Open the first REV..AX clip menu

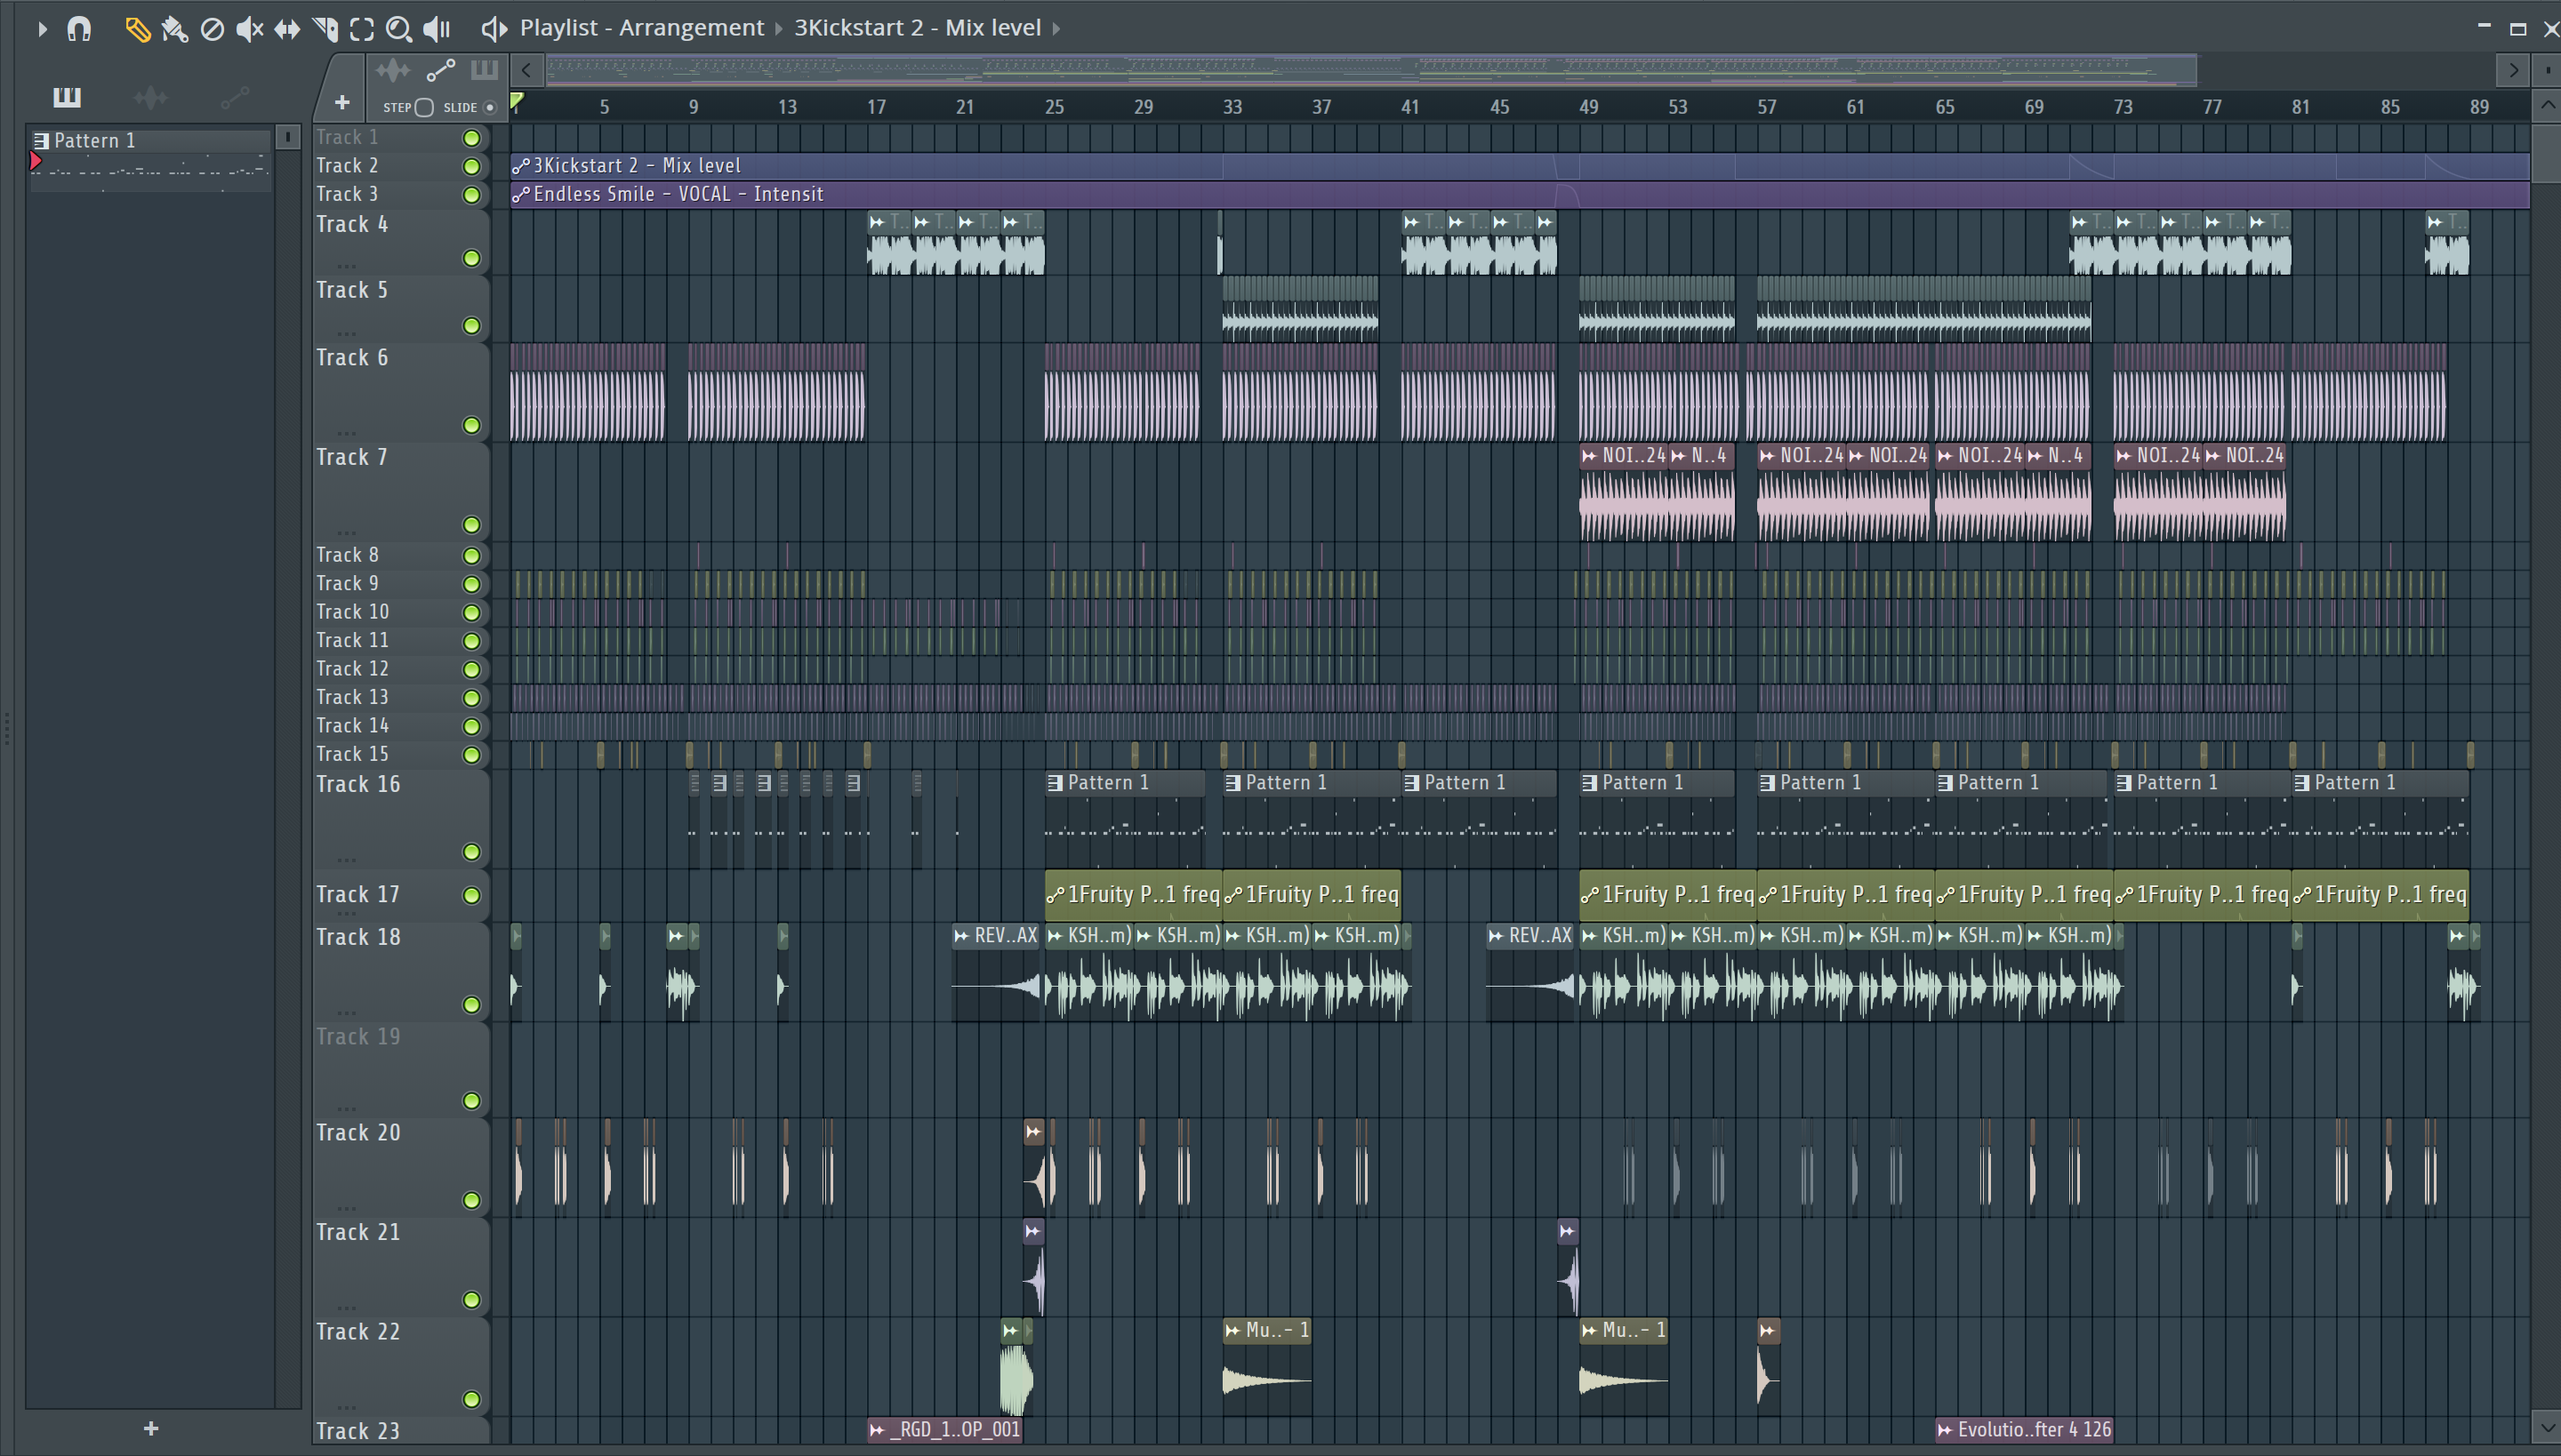point(961,936)
